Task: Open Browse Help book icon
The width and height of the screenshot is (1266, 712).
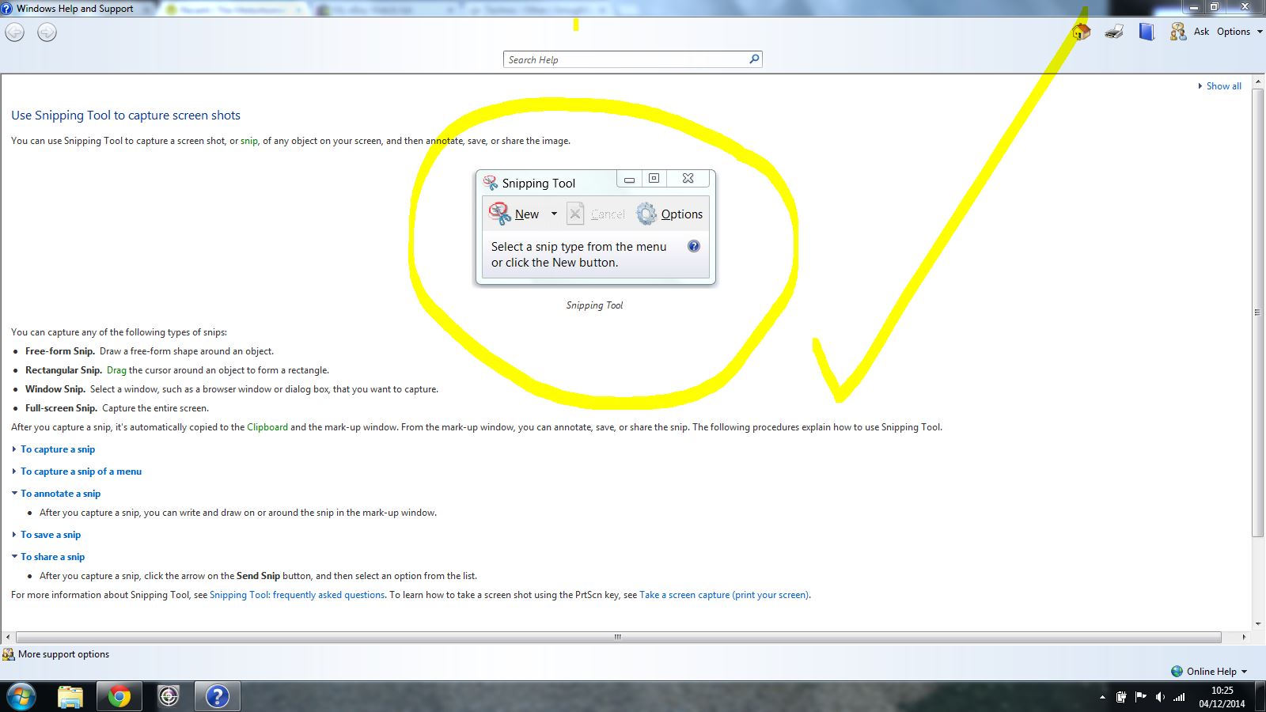Action: (1147, 32)
